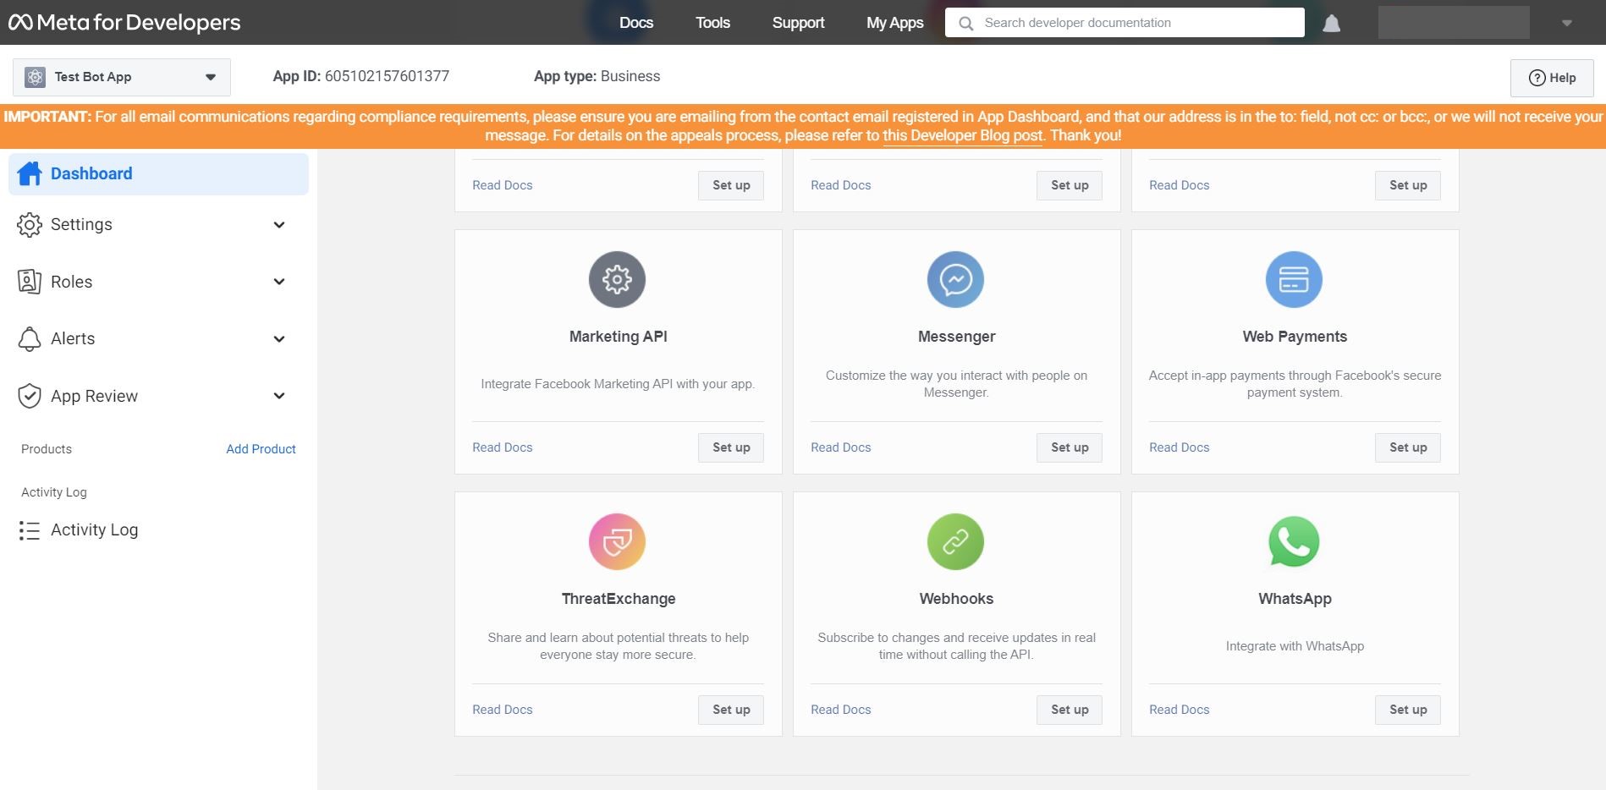Expand the Alerts section chevron

pos(279,339)
